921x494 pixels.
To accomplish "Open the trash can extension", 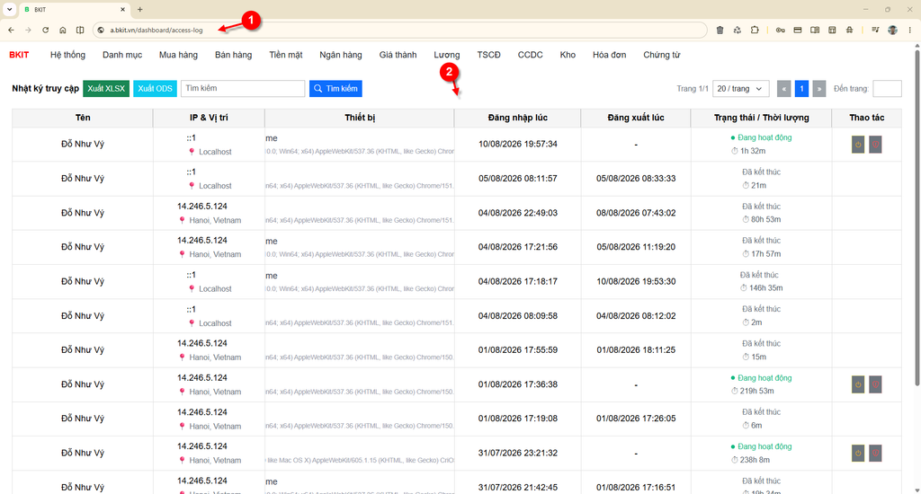I will click(720, 30).
